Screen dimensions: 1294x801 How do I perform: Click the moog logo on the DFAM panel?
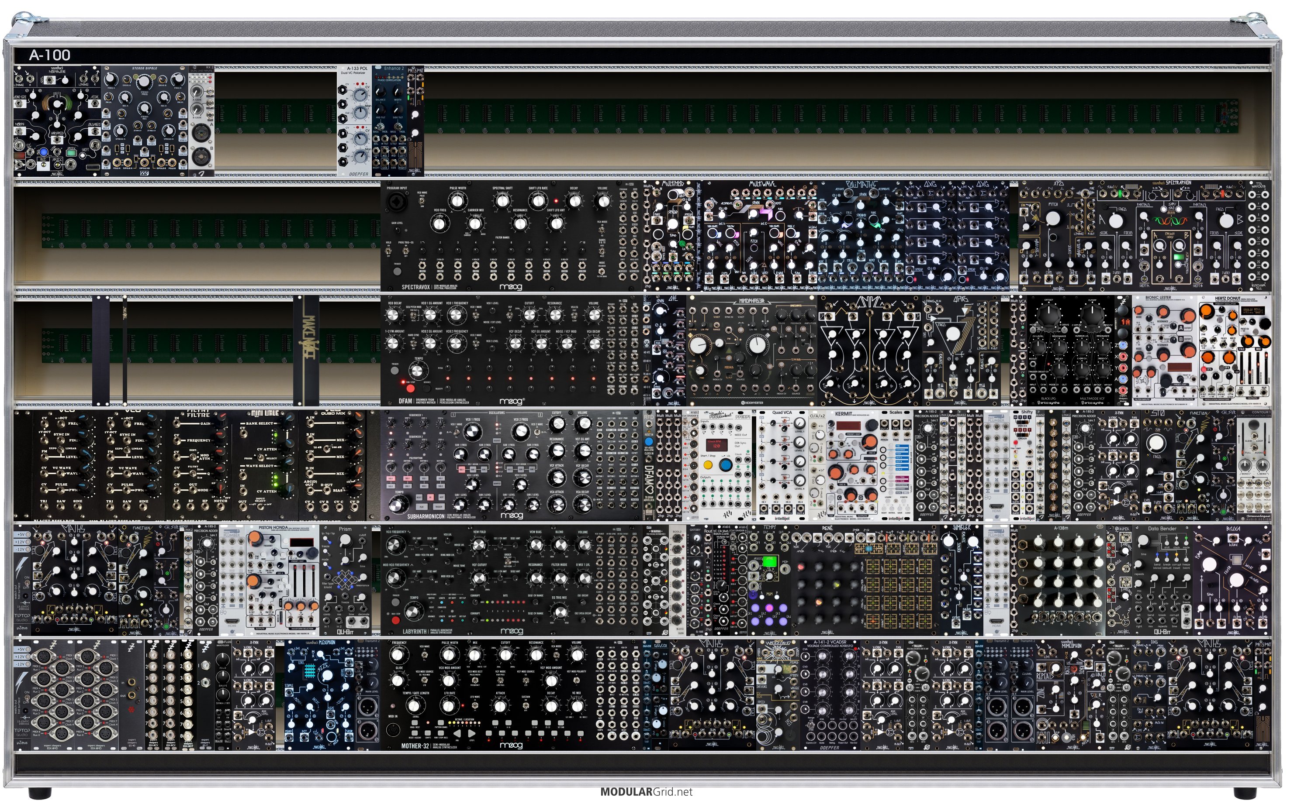coord(512,402)
